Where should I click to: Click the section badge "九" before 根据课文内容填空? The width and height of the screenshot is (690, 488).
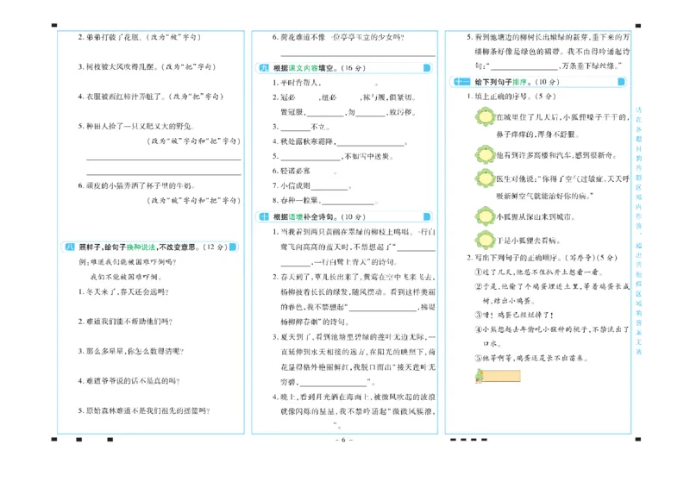pos(264,68)
